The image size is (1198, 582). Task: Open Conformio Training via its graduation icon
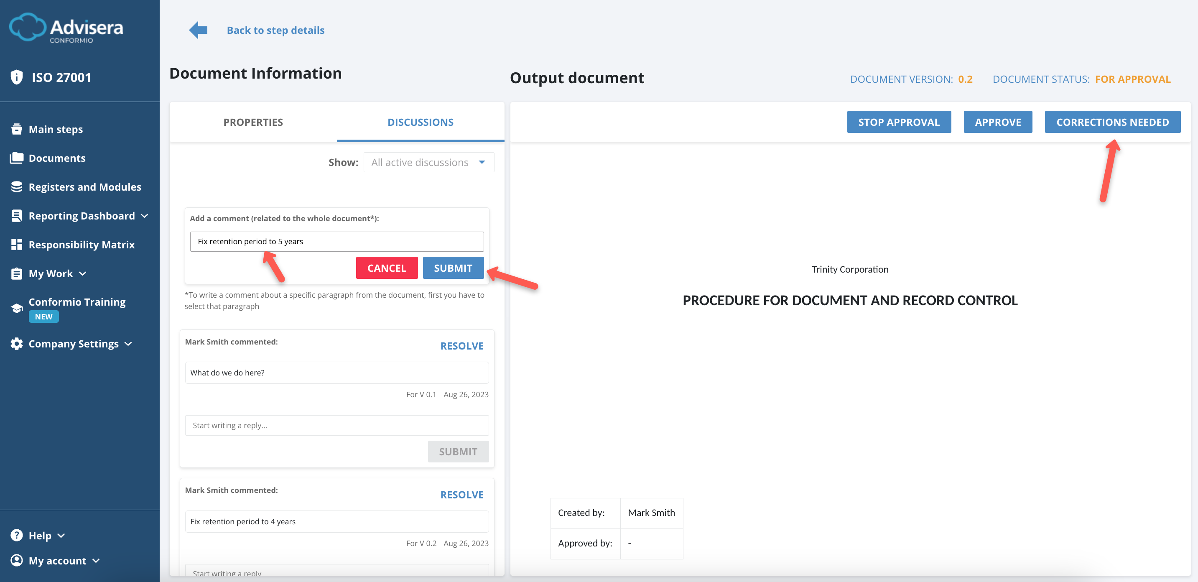click(17, 308)
